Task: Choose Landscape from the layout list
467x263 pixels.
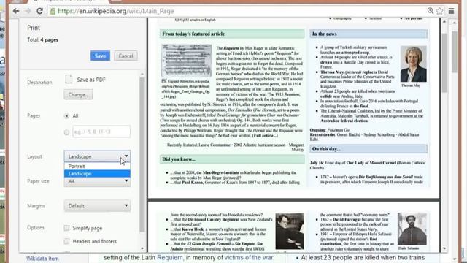Action: (x=97, y=174)
